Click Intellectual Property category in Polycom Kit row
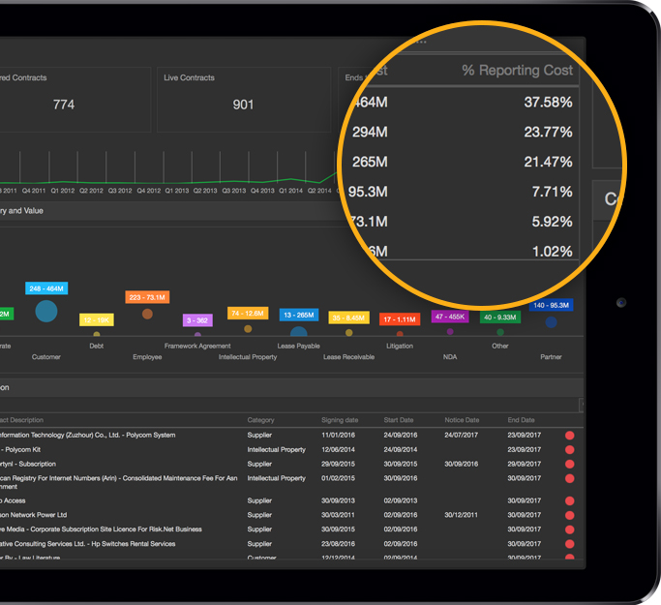The image size is (661, 605). 277,449
